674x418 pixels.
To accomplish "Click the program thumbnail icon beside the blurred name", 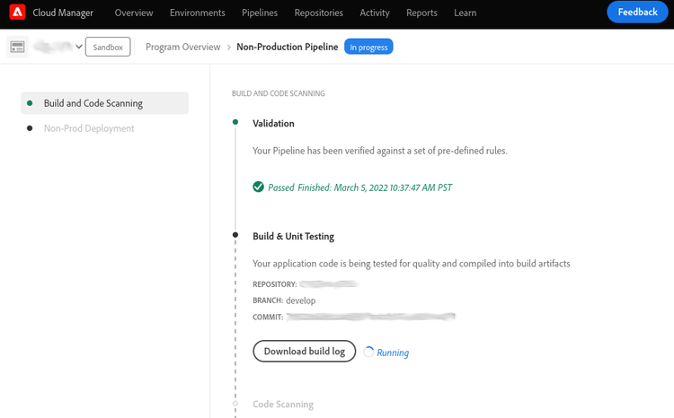I will [18, 47].
